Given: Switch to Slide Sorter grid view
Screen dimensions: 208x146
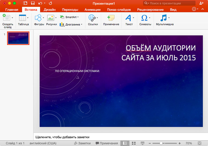Looking at the screenshot, I should pos(134,143).
